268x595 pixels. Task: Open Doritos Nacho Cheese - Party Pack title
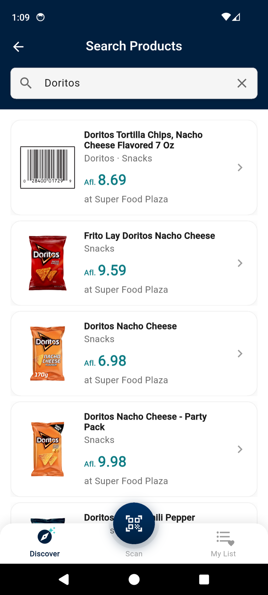(x=145, y=422)
